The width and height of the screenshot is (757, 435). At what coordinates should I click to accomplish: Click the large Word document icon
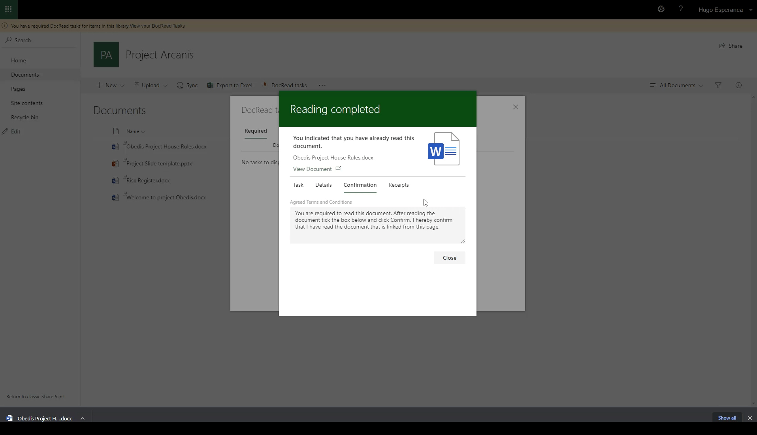[444, 149]
